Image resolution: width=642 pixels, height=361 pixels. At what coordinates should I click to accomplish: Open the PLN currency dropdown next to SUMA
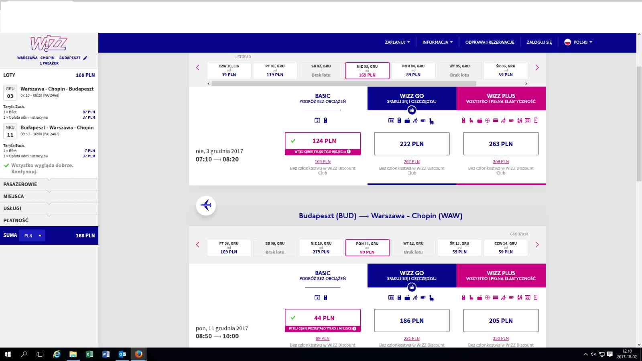coord(33,235)
